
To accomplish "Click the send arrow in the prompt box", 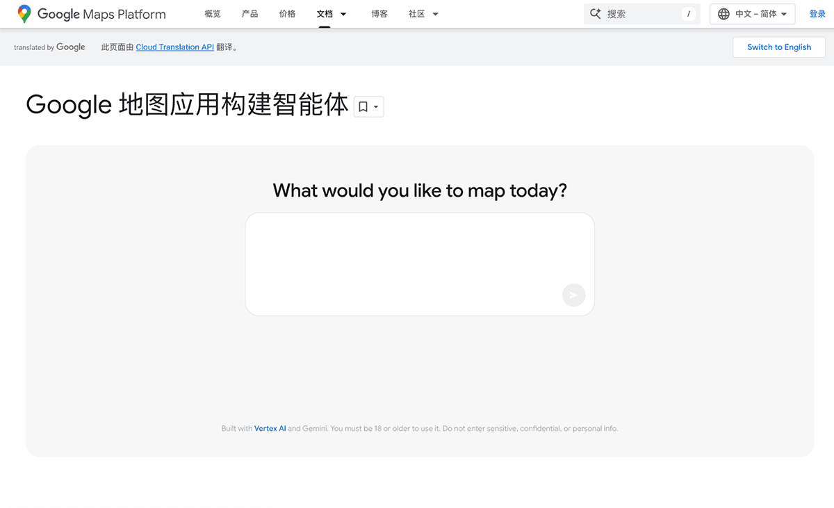I will pyautogui.click(x=573, y=295).
